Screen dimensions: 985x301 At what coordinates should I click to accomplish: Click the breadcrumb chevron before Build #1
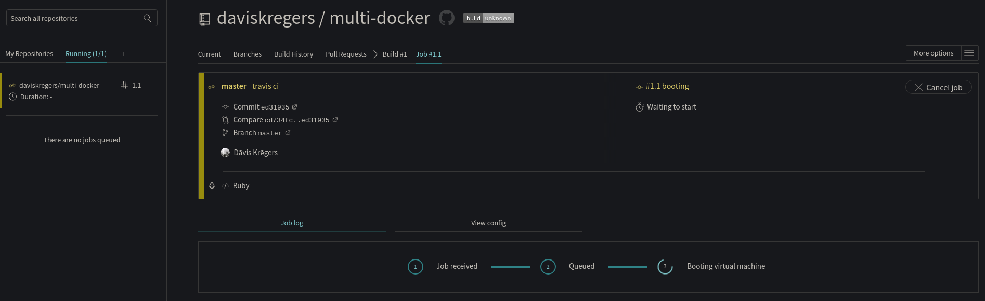tap(375, 54)
